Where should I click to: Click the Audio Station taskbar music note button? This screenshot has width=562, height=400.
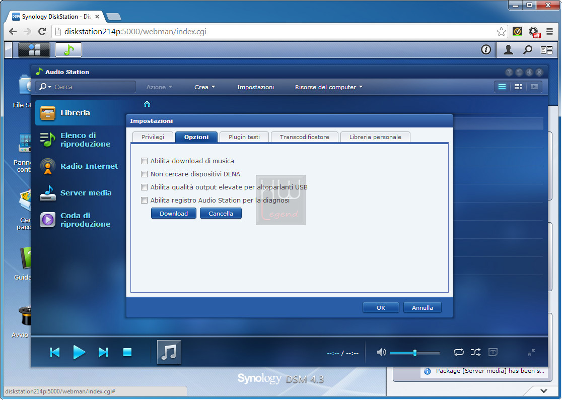tap(68, 50)
